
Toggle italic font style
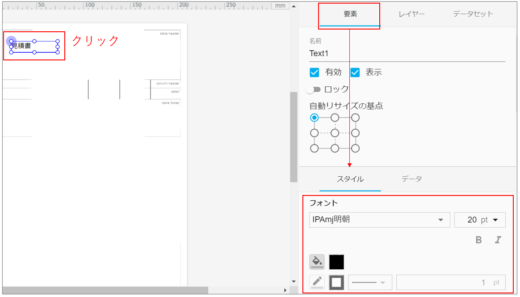click(498, 240)
